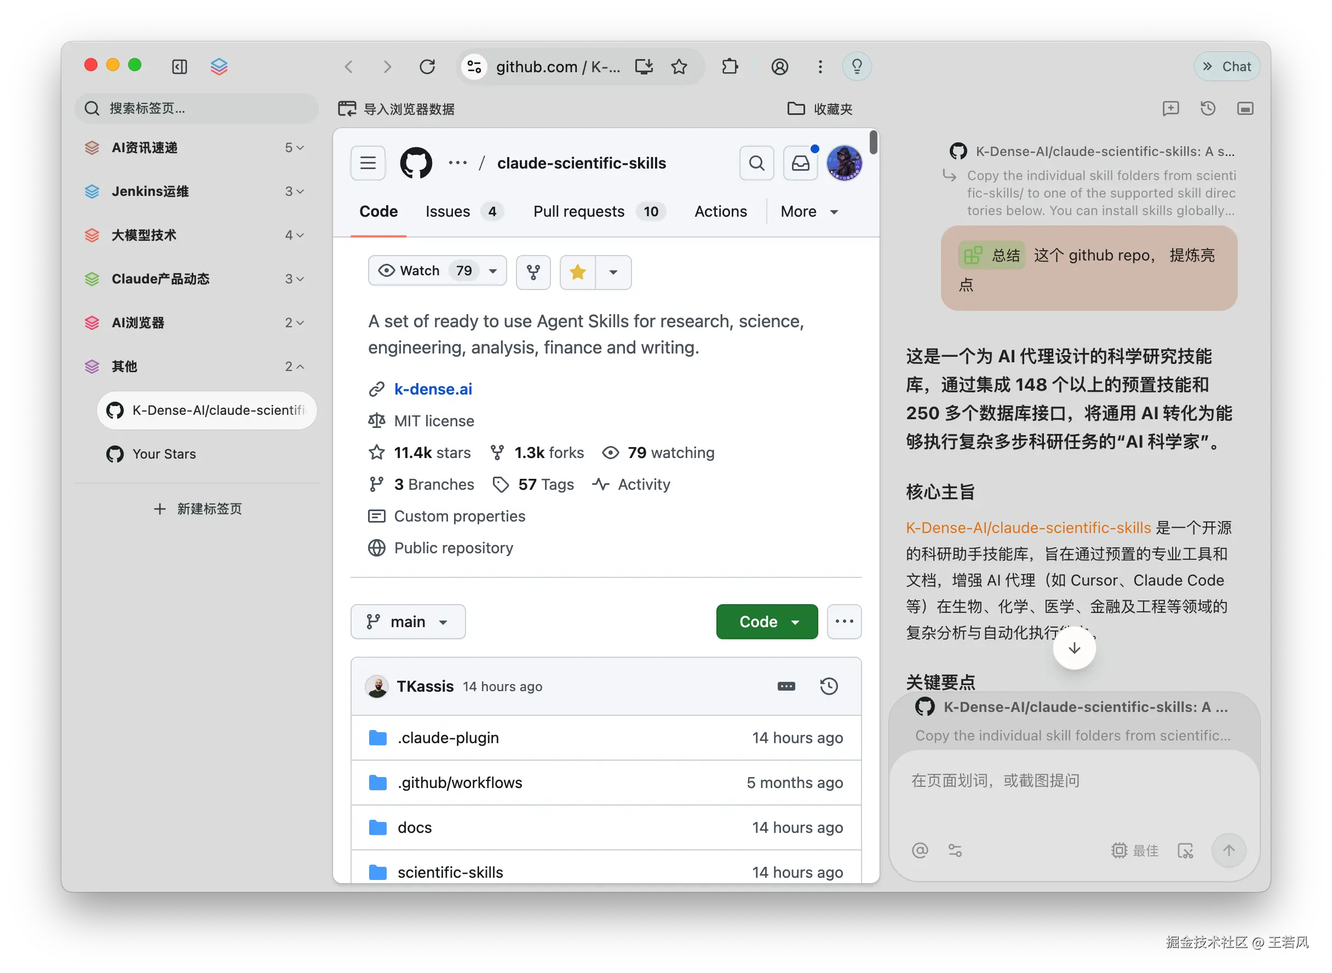Click the fork repository icon button
Viewport: 1332px width, 973px height.
pyautogui.click(x=533, y=271)
